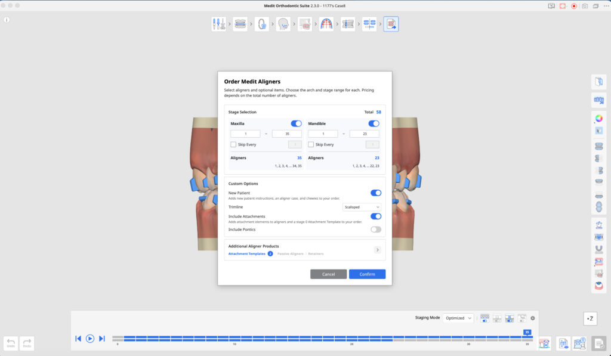Toggle the first timeline display switch icon

[485, 318]
